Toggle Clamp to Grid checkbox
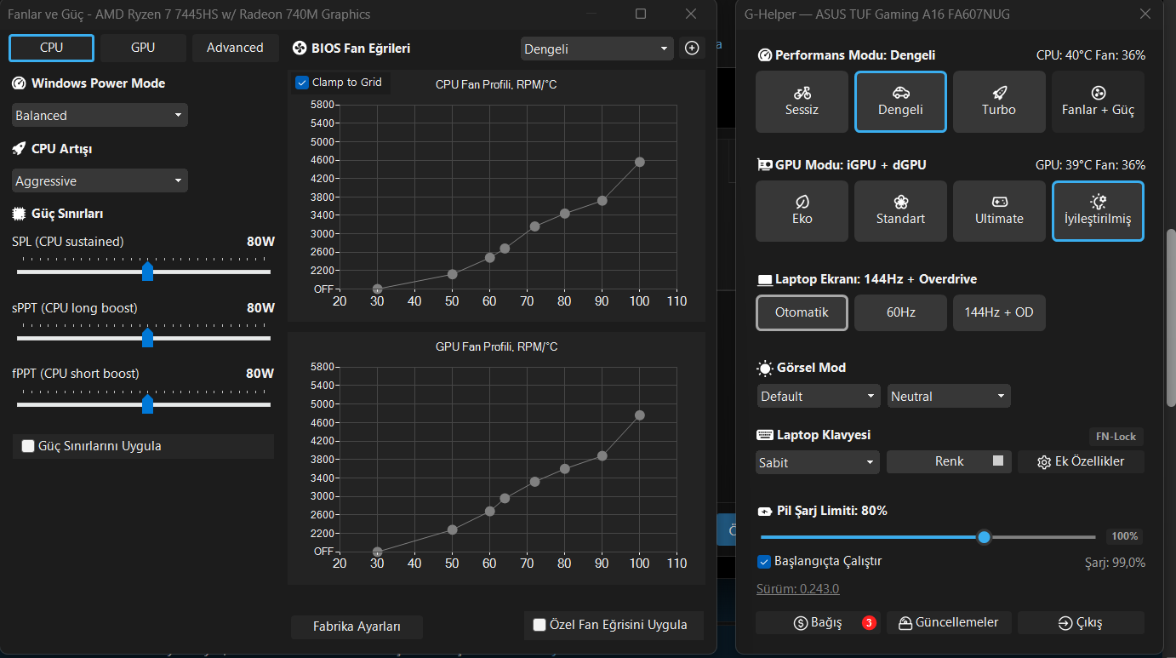Viewport: 1176px width, 658px height. pyautogui.click(x=302, y=83)
